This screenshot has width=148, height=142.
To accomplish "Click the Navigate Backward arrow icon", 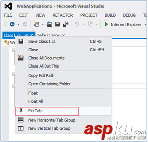I will tap(12, 24).
